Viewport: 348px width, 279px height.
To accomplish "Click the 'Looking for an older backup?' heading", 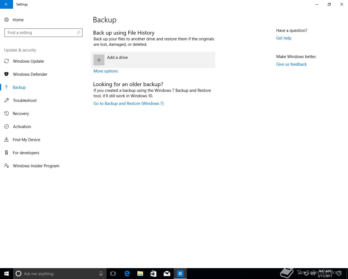I will (128, 84).
